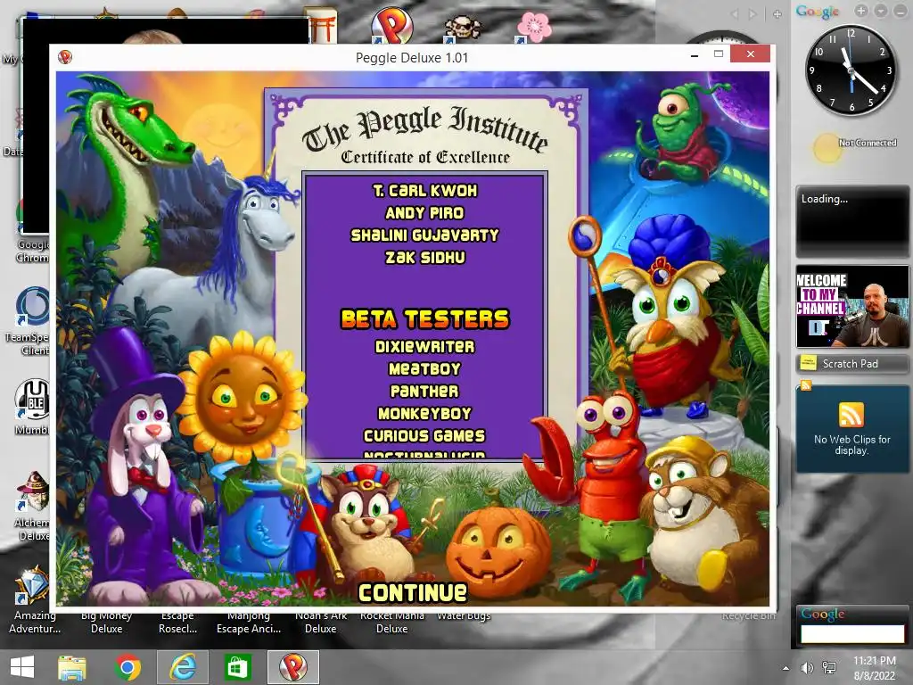This screenshot has width=913, height=685.
Task: Click the Loading gadget panel
Action: coord(851,221)
